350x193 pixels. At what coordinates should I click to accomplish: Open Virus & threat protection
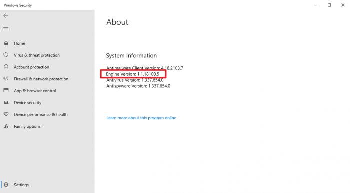coord(37,55)
